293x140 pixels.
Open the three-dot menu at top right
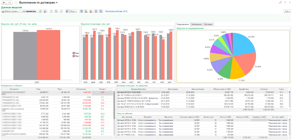(286, 3)
